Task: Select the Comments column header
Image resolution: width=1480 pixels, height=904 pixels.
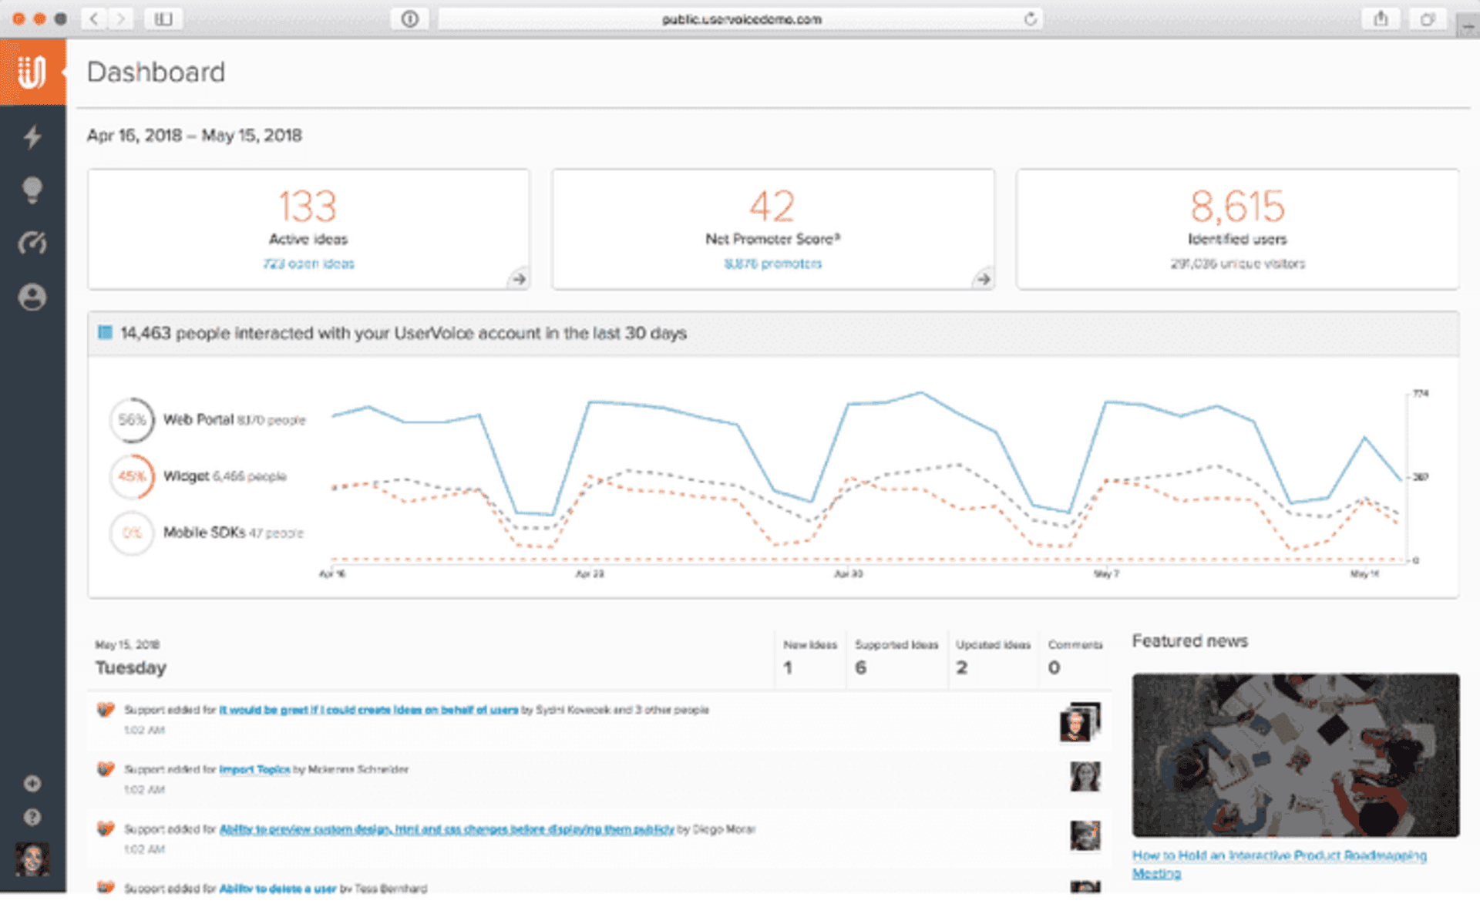Action: tap(1076, 645)
